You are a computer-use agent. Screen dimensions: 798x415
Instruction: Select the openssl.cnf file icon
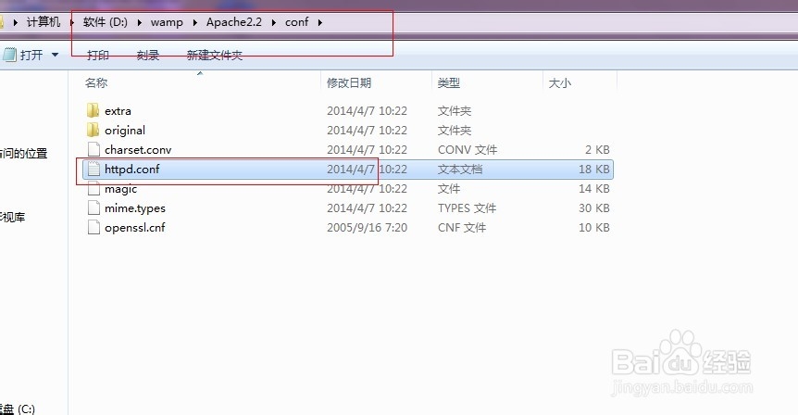point(94,227)
